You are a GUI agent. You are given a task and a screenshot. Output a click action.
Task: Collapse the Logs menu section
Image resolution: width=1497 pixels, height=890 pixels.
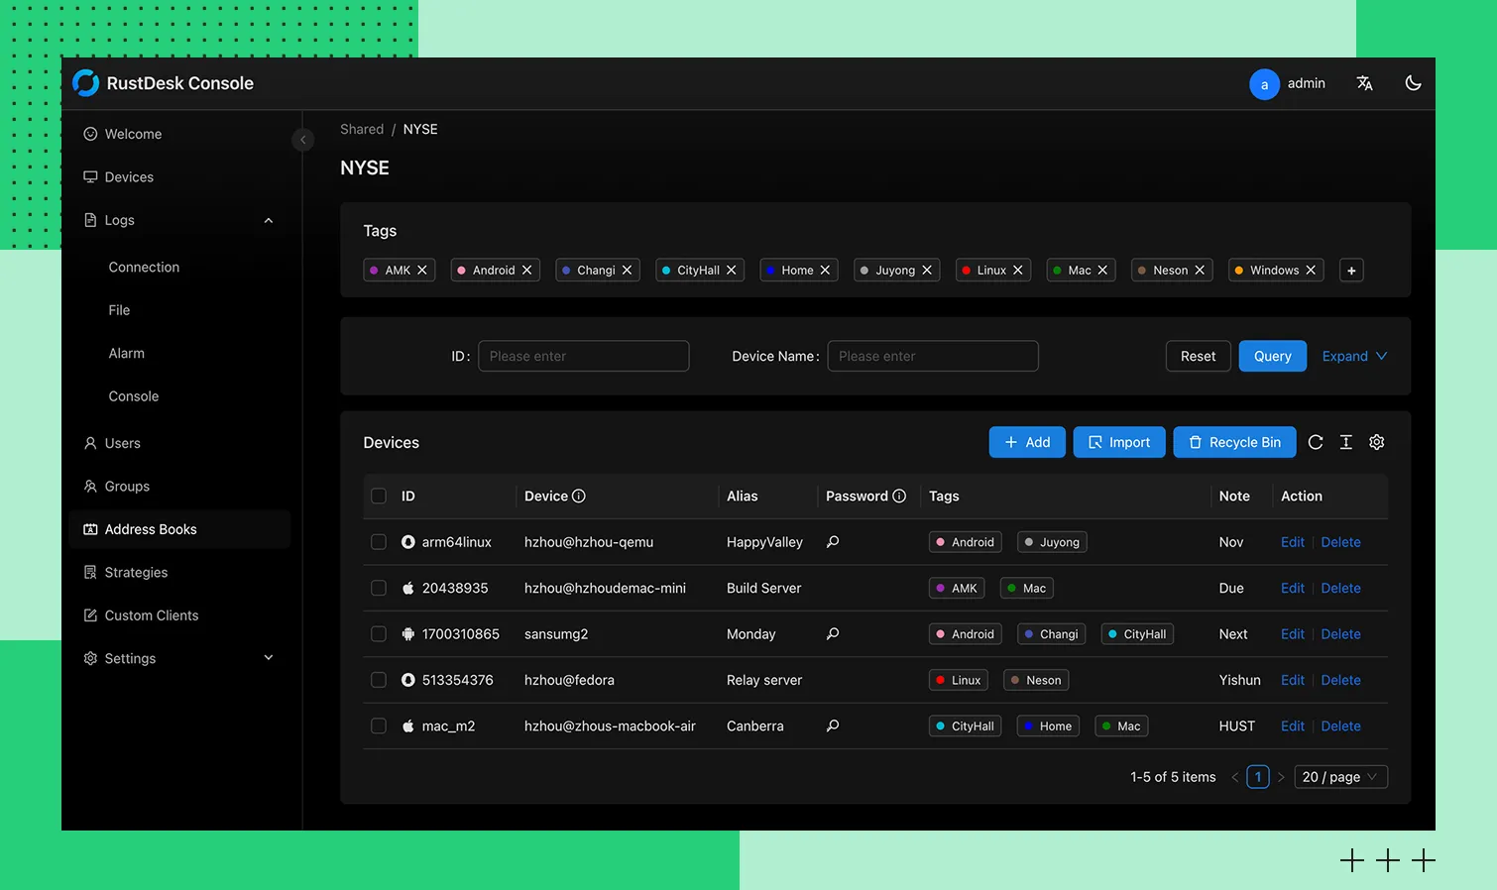coord(268,220)
